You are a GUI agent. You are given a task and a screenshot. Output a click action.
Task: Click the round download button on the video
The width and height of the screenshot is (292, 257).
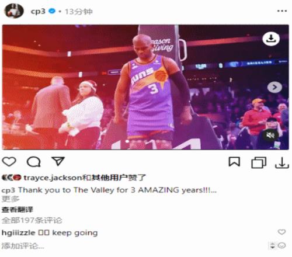(x=271, y=39)
